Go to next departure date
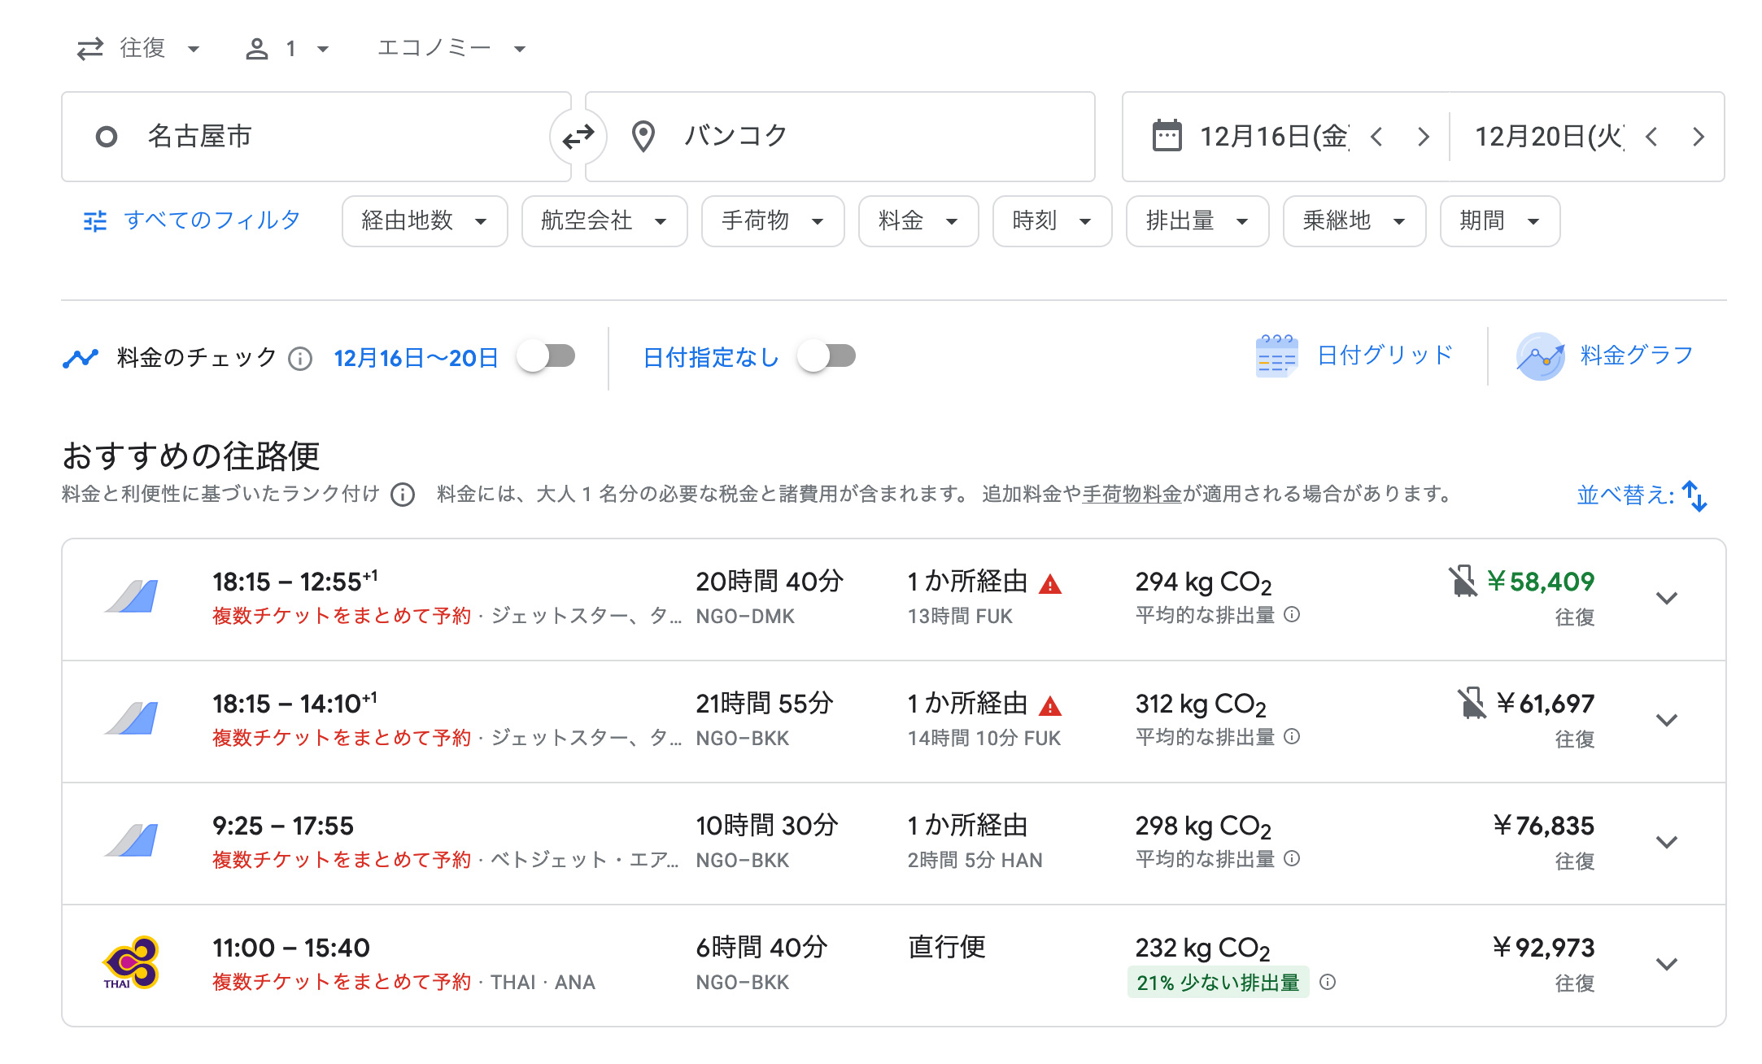The image size is (1762, 1064). tap(1423, 137)
